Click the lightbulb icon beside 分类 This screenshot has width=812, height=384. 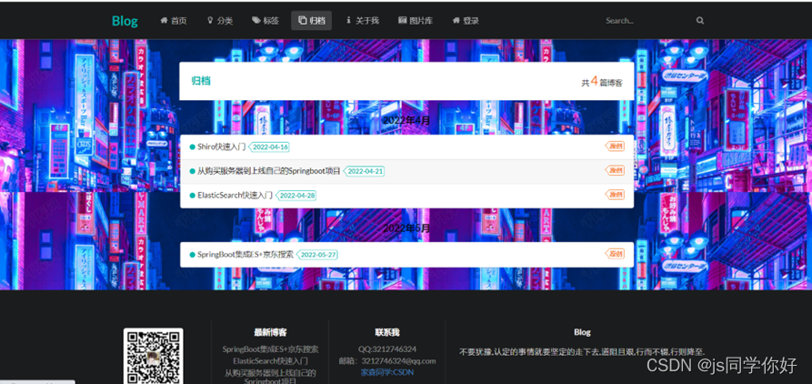point(210,21)
